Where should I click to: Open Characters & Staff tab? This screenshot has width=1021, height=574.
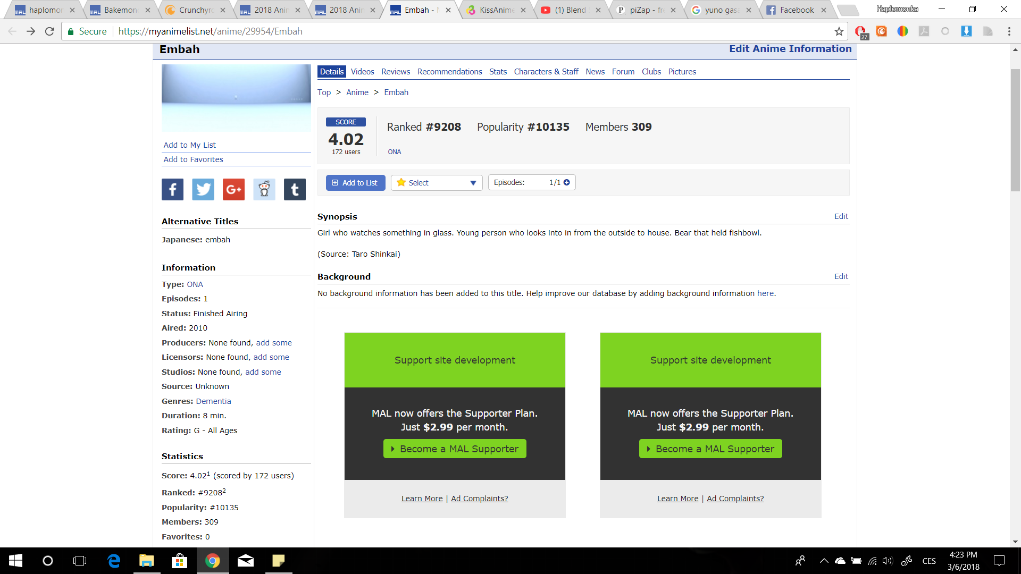[x=546, y=72]
